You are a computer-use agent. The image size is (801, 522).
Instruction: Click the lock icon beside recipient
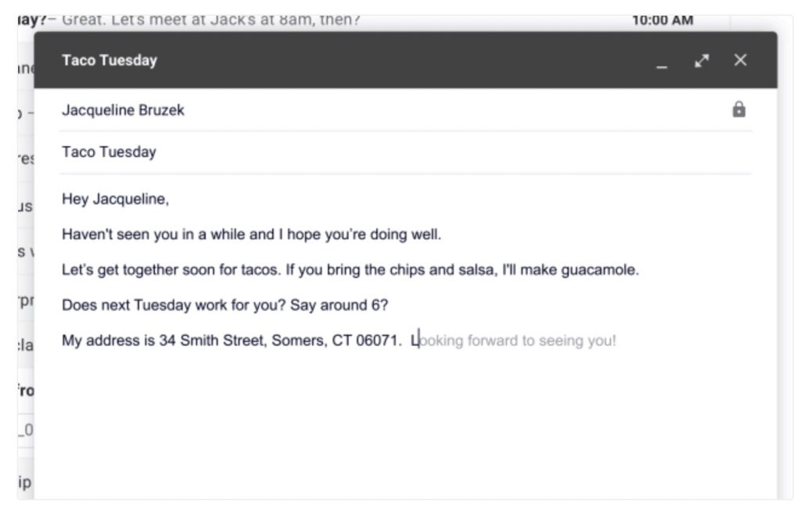[x=738, y=110]
